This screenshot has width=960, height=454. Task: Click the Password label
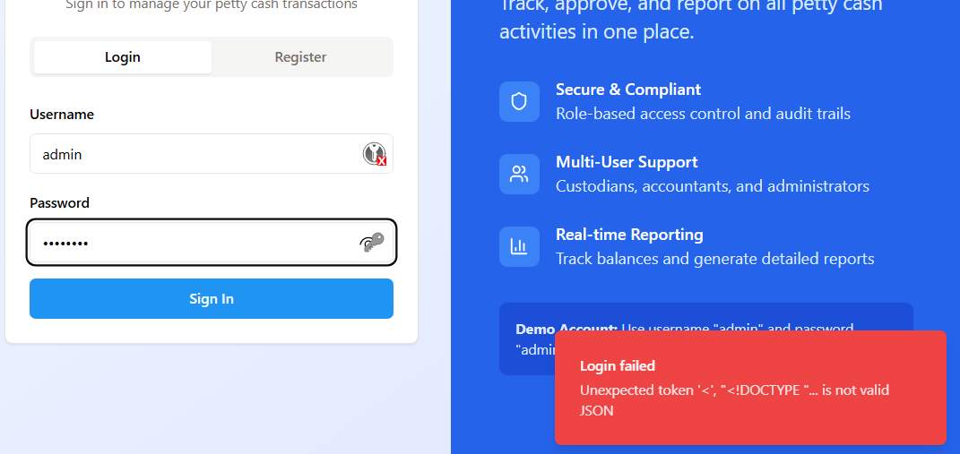pyautogui.click(x=60, y=203)
